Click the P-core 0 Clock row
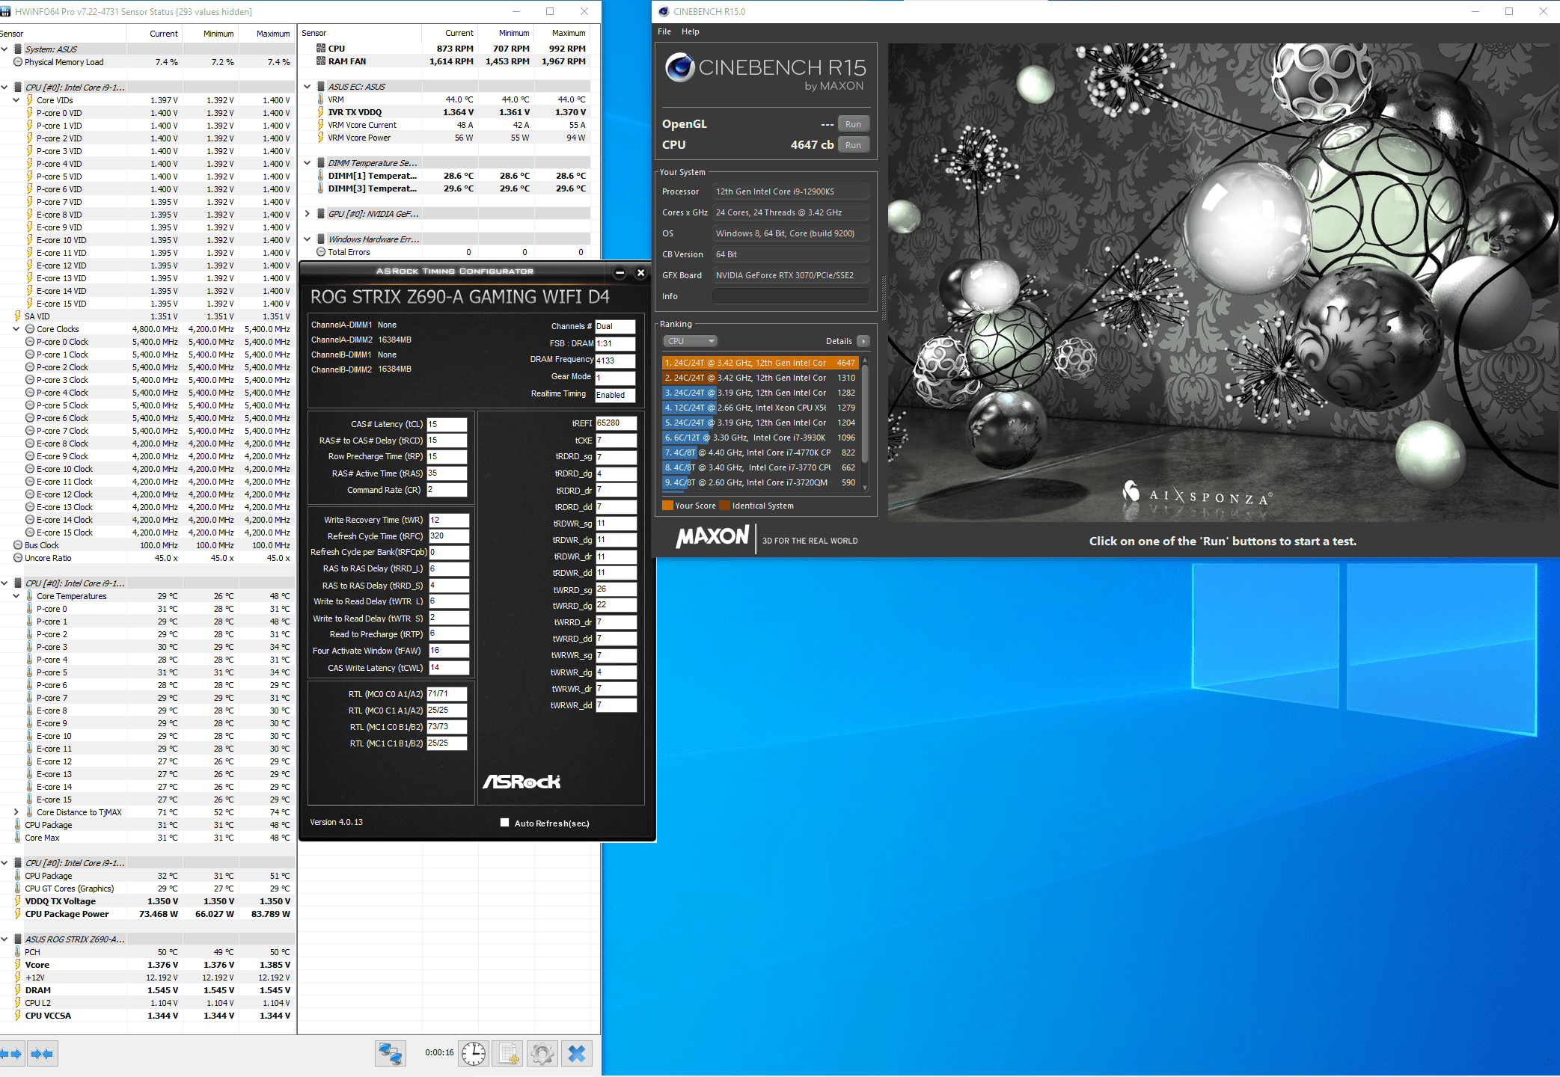 point(147,342)
